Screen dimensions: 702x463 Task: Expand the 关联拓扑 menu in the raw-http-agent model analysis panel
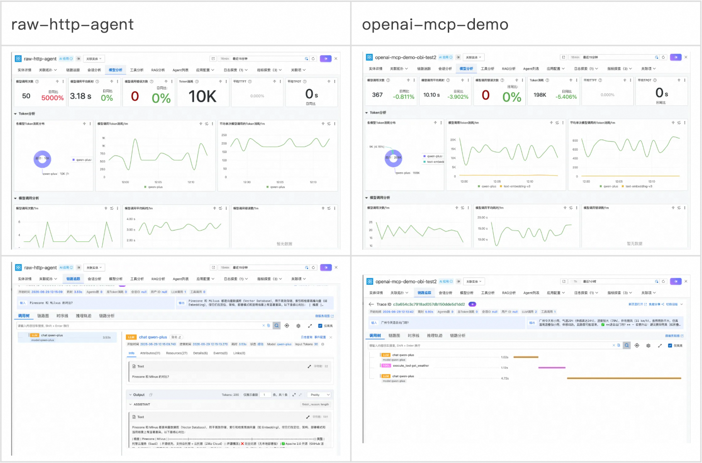tap(48, 70)
